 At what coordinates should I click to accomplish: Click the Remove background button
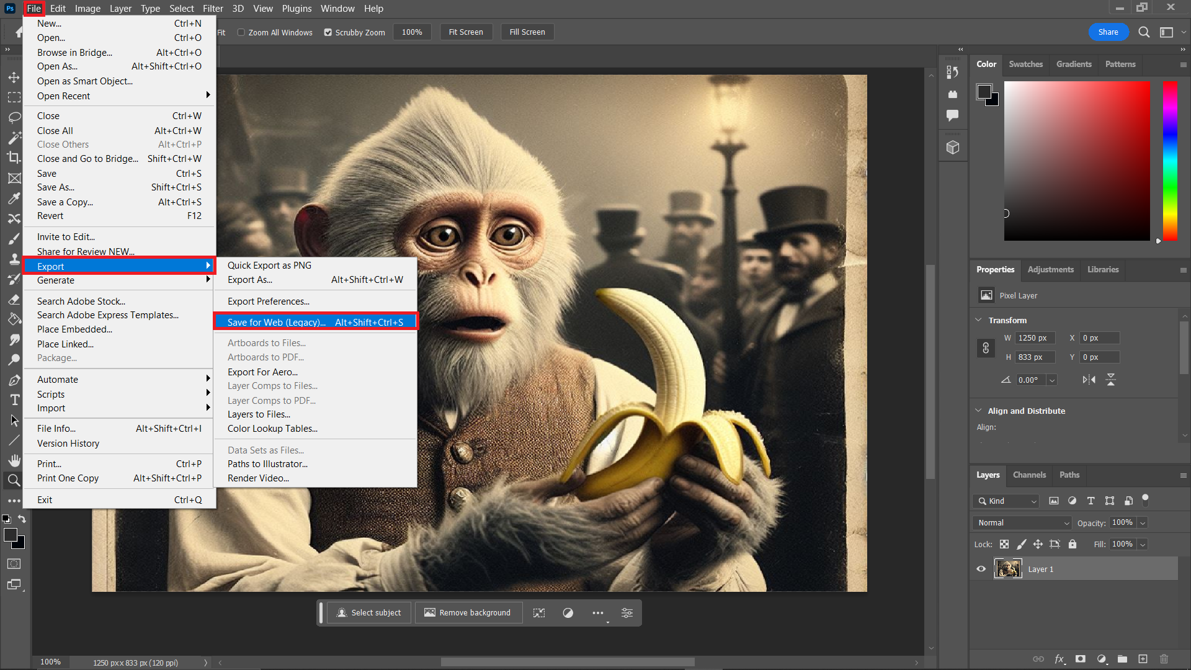(x=468, y=612)
